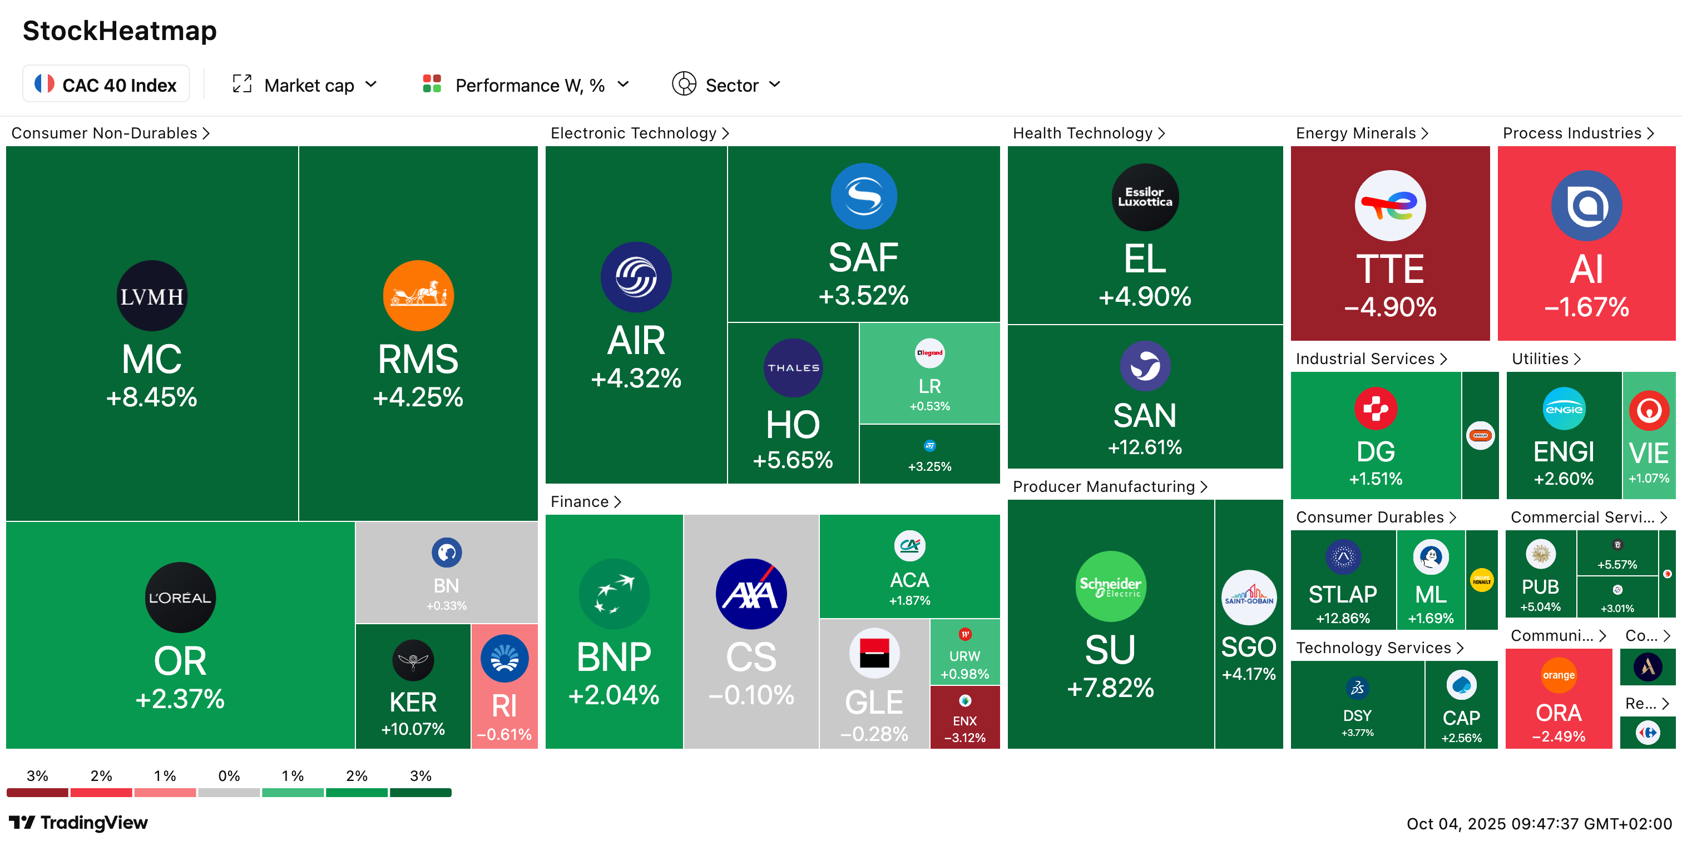Click the Thales logo in HO tile

pos(793,367)
